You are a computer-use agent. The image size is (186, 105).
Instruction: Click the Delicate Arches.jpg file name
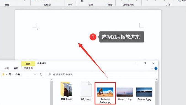click(105, 101)
